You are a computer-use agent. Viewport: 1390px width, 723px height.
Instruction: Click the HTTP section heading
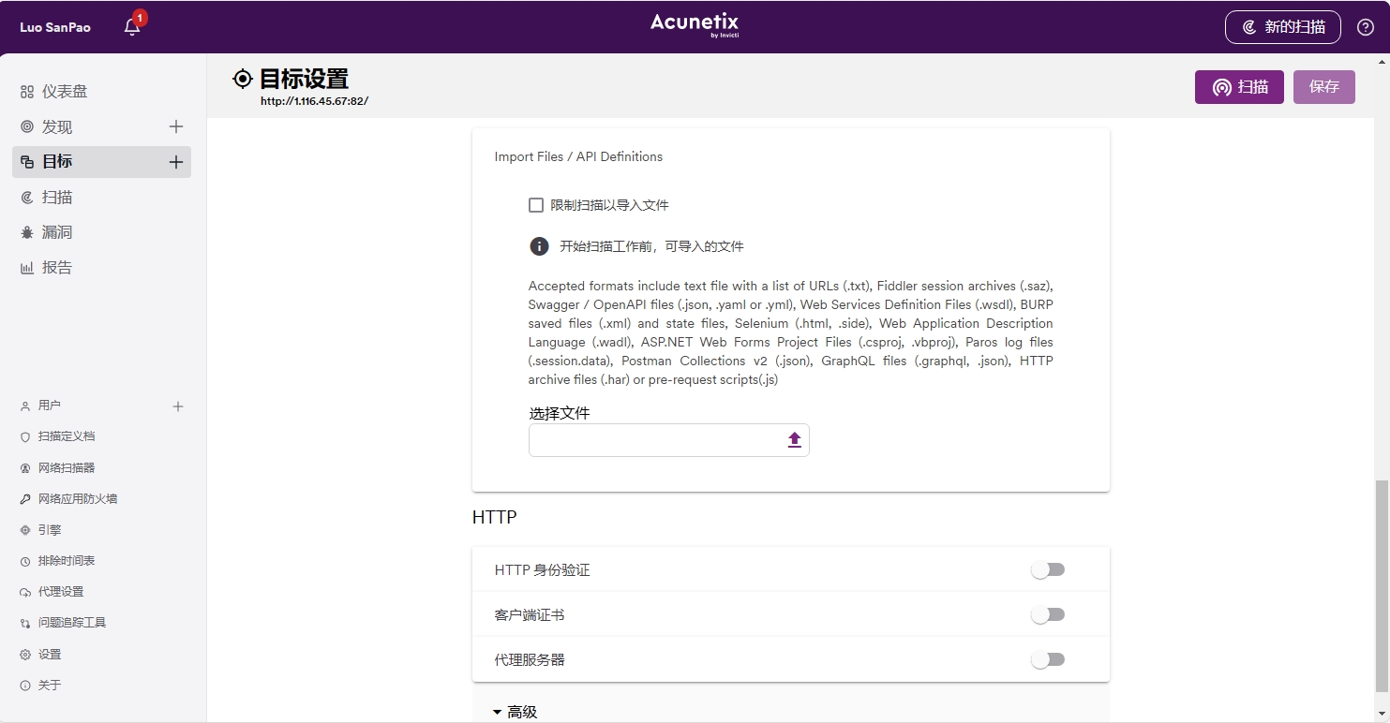coord(495,517)
